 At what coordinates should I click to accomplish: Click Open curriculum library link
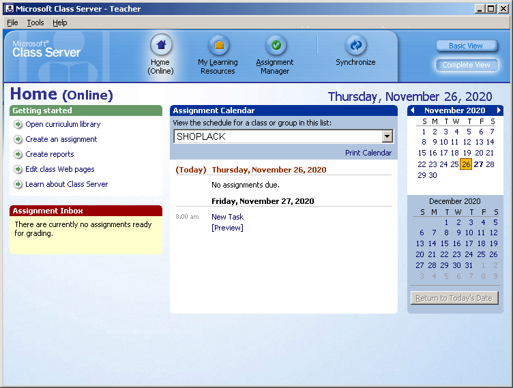[x=63, y=124]
